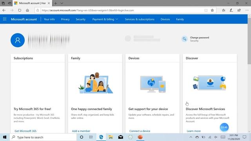The width and height of the screenshot is (251, 141).
Task: Click the Microsoft account home title
Action: (x=24, y=19)
